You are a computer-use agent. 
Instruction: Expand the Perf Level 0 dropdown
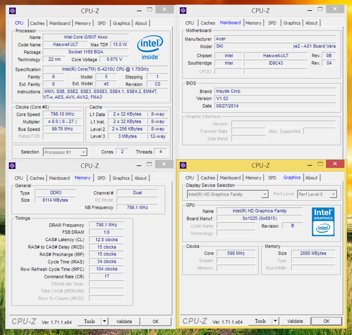click(x=333, y=194)
